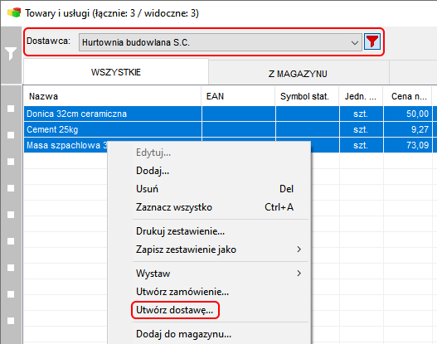
Task: Tick the marker box beside Donica row
Action: click(x=11, y=109)
